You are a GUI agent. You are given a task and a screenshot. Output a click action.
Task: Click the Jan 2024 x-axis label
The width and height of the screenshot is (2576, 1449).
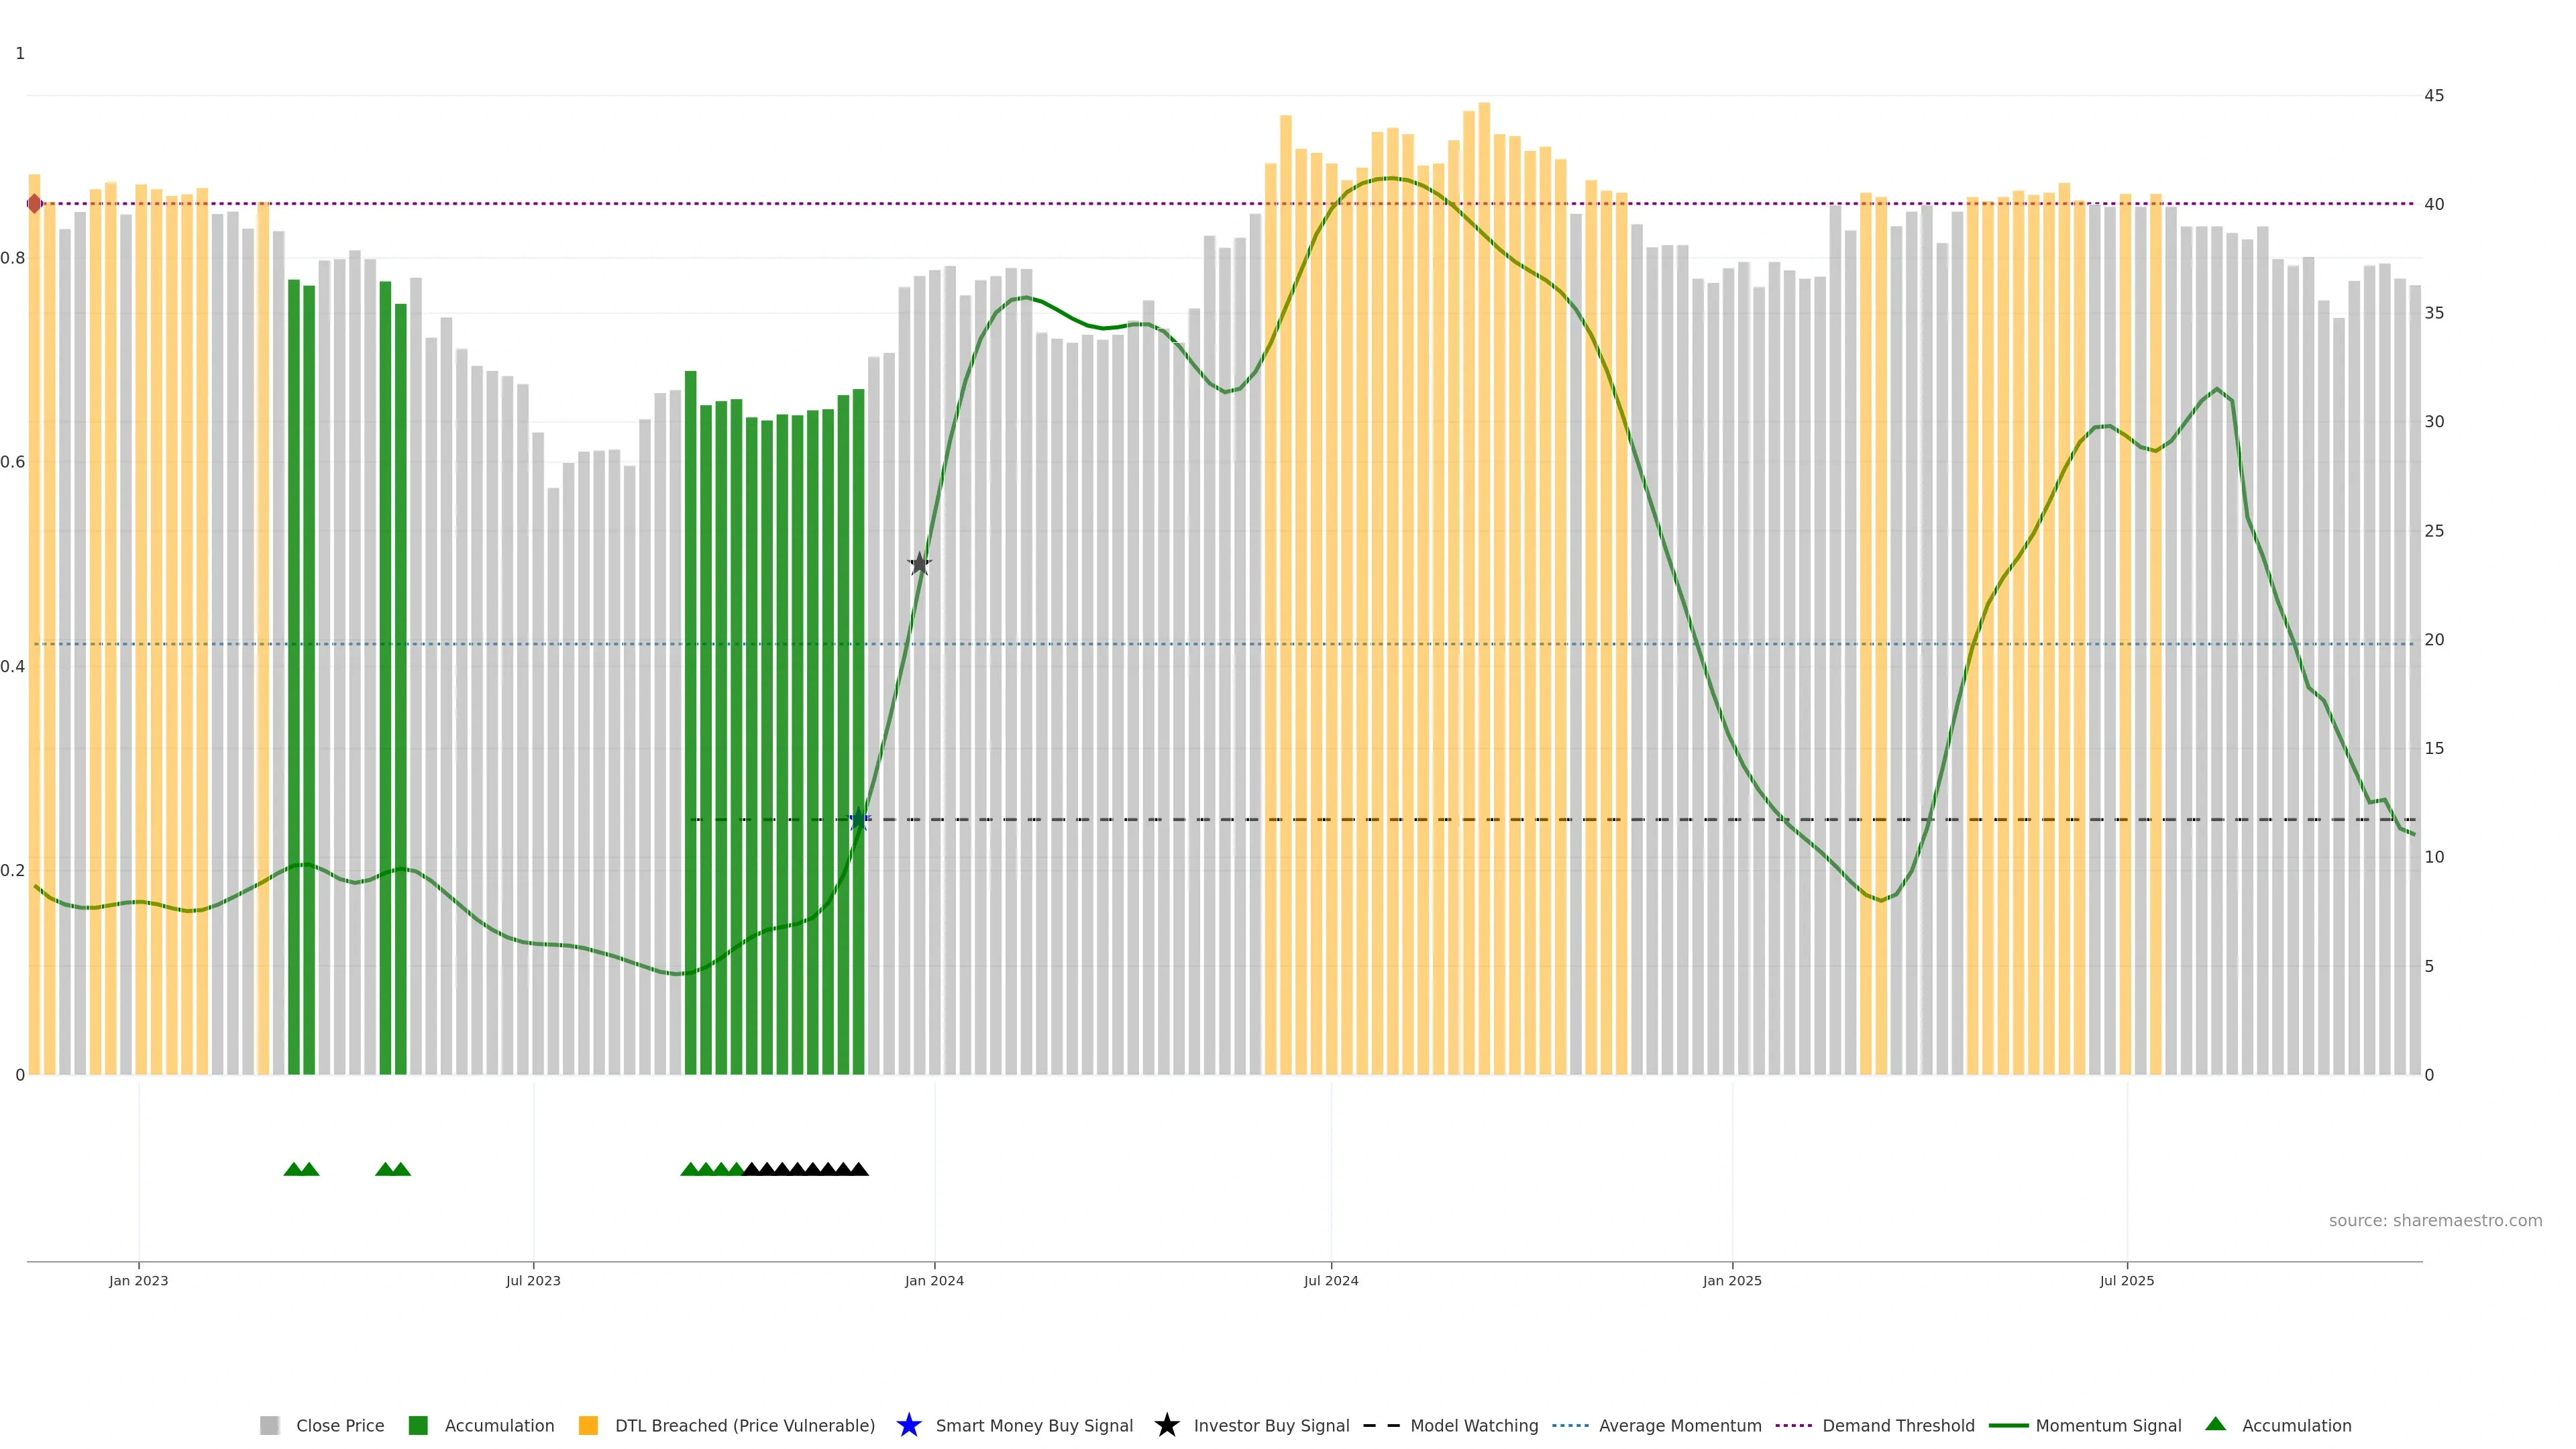pyautogui.click(x=934, y=1280)
